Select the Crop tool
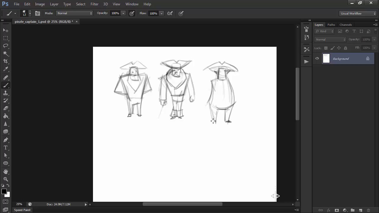The image size is (379, 213). click(6, 61)
